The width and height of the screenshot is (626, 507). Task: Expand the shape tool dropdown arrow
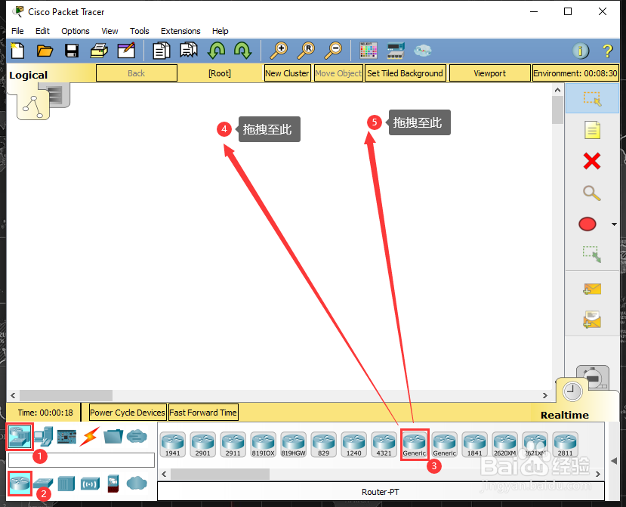614,224
